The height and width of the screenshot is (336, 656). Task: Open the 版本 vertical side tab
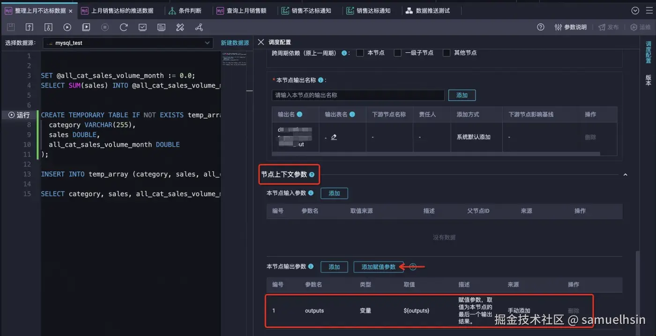649,80
